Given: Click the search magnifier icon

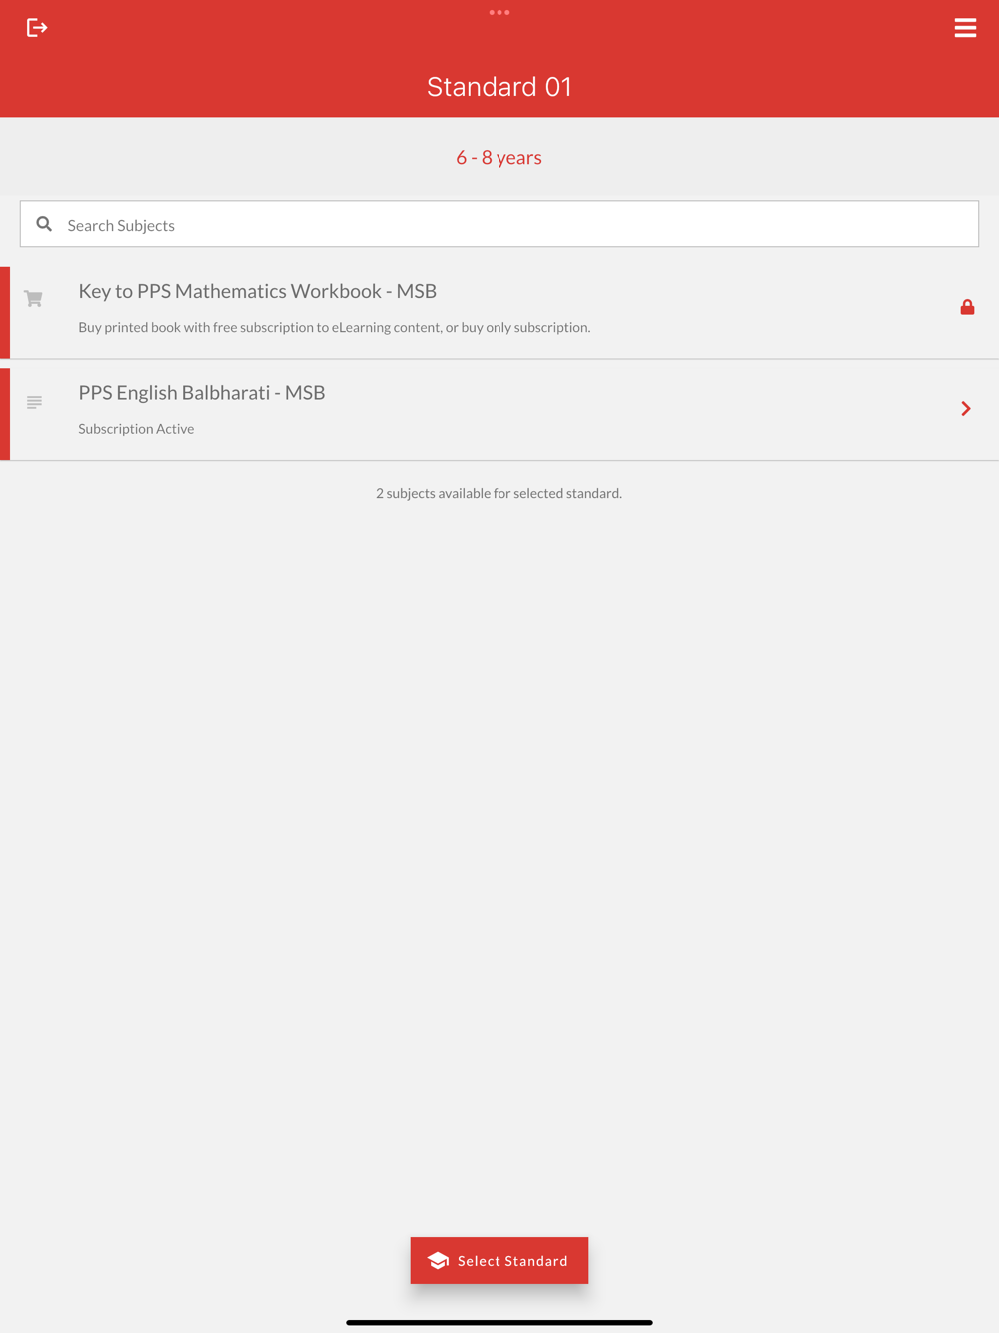Looking at the screenshot, I should click(44, 224).
